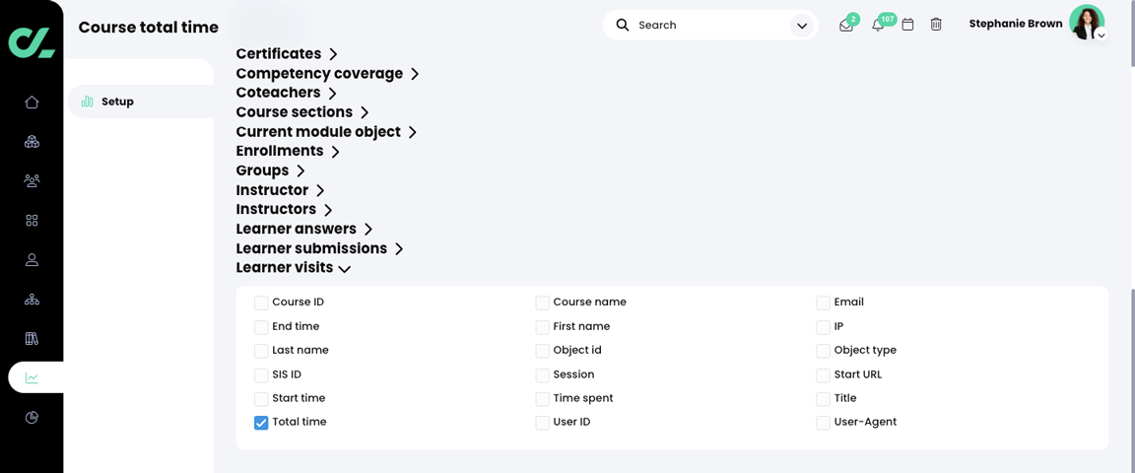Check the Object type checkbox
The width and height of the screenshot is (1135, 473).
tap(823, 352)
